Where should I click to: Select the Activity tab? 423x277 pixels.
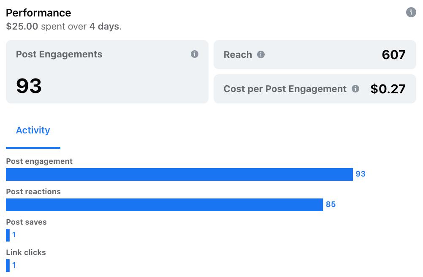coord(33,130)
